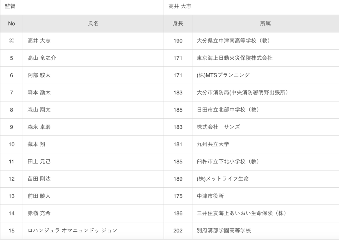Select the name 前田 曉人
The width and height of the screenshot is (339, 240).
coord(39,196)
